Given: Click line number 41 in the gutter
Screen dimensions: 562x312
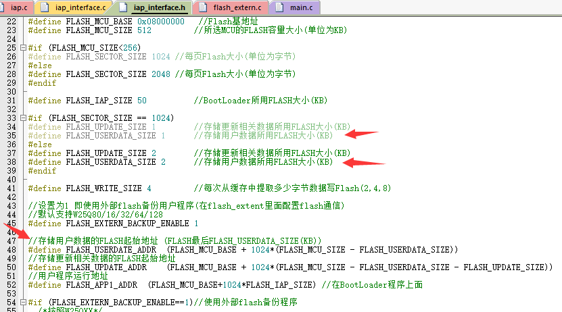Looking at the screenshot, I should tap(11, 188).
